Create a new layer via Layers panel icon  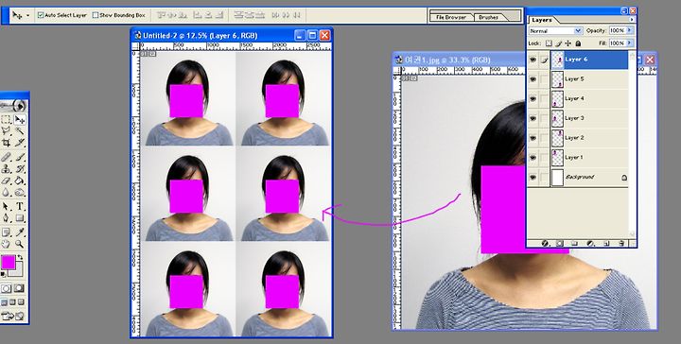[606, 244]
